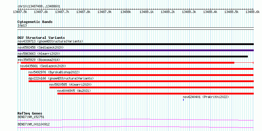The height and width of the screenshot is (131, 262).
Task: Click the 13488.4k ruler position
Action: [210, 12]
